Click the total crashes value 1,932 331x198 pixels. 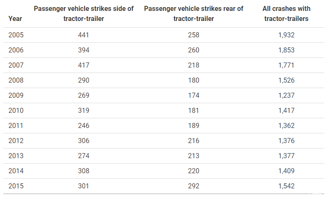286,35
